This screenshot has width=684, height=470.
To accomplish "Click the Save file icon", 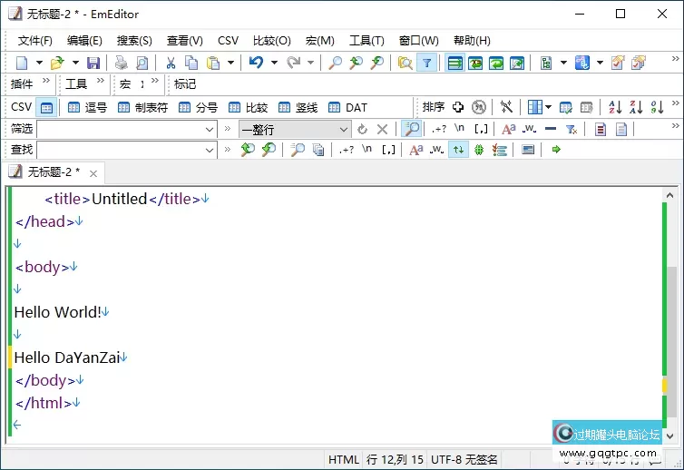I will (93, 63).
